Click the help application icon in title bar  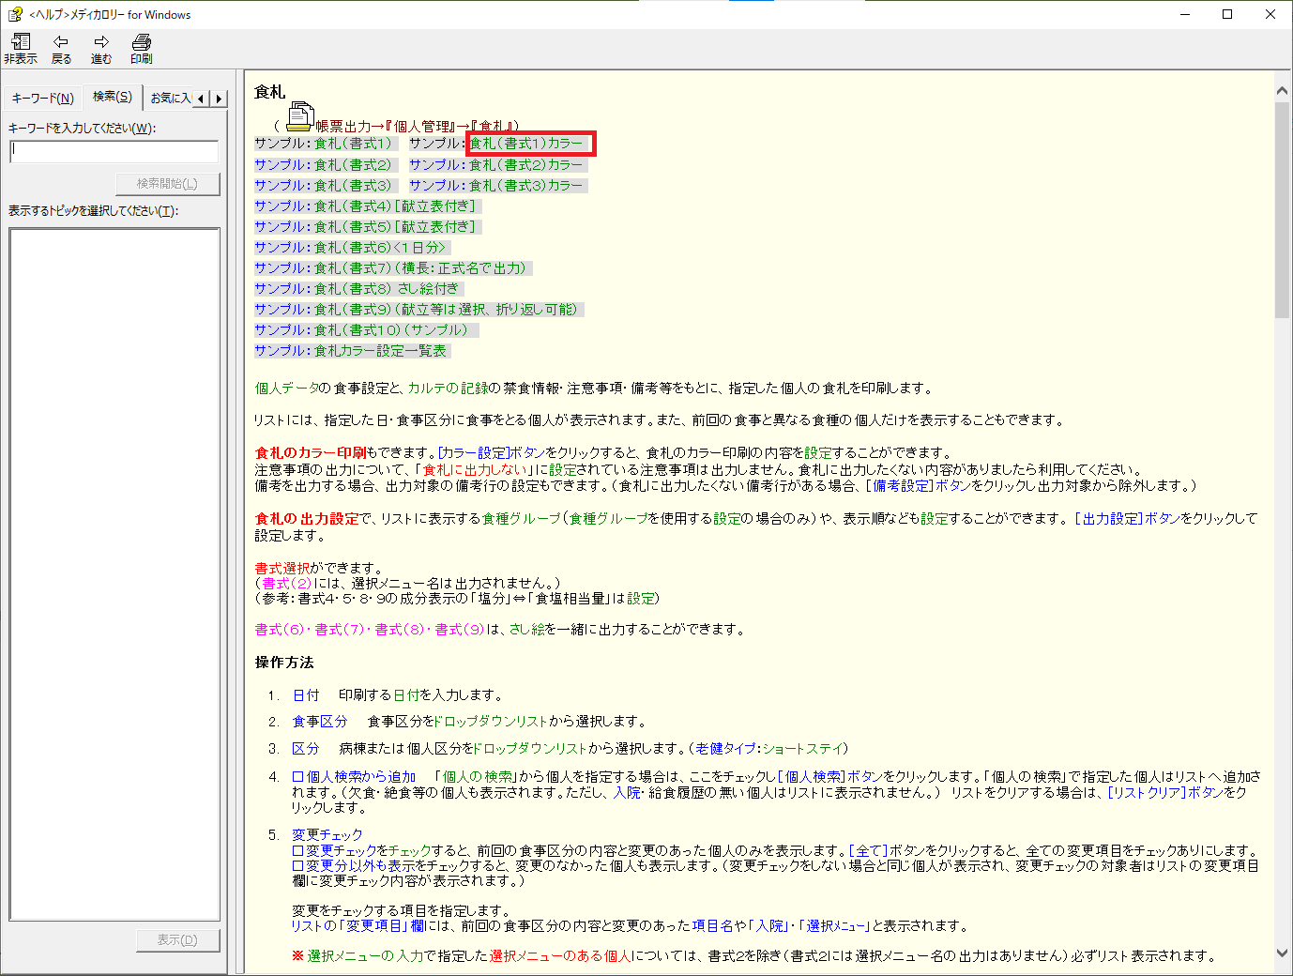click(x=15, y=14)
